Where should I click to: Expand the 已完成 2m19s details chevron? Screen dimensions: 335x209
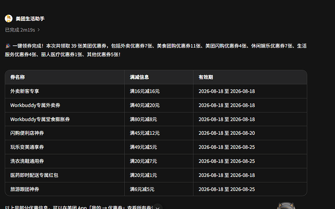[39, 30]
